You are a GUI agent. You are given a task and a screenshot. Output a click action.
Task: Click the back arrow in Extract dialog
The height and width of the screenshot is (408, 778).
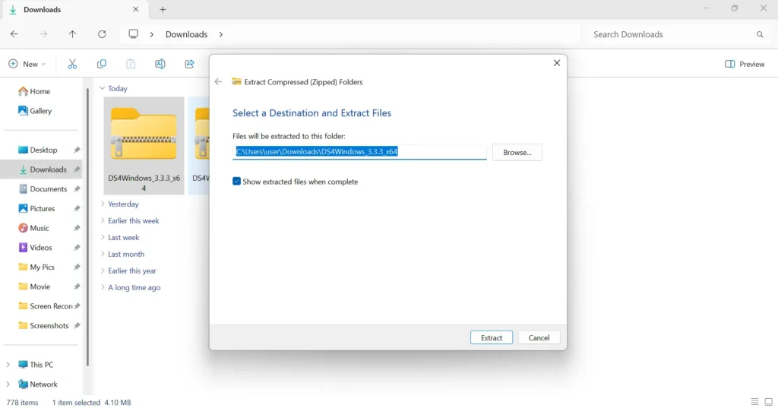(219, 82)
